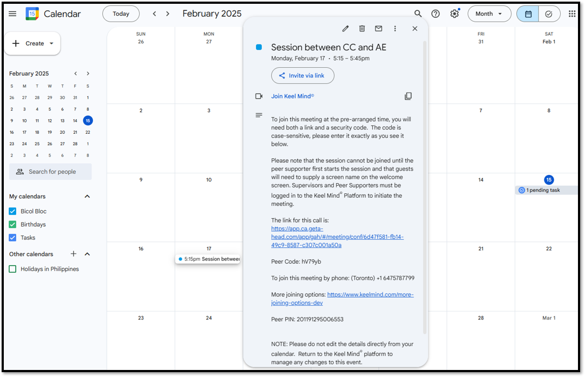Enable Holidays in Philippines calendar

(x=12, y=269)
